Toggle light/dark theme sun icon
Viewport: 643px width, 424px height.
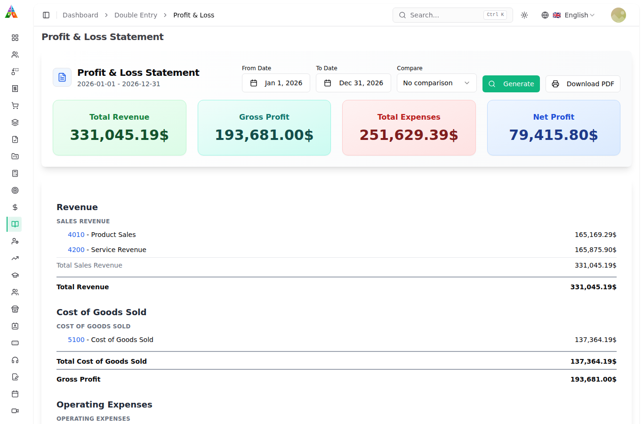click(524, 15)
